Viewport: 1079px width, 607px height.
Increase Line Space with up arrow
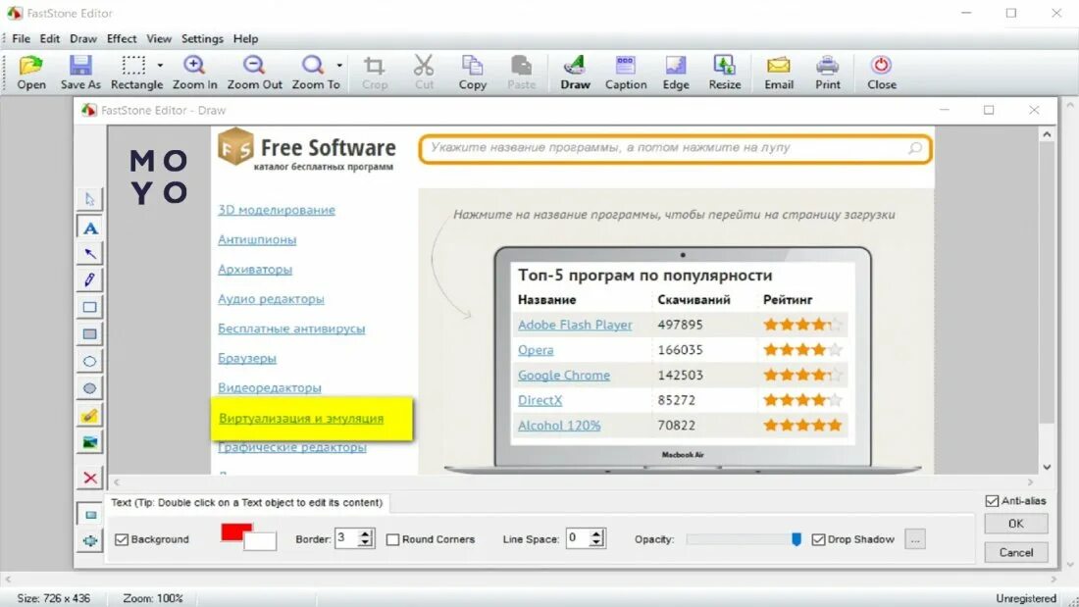(x=596, y=534)
